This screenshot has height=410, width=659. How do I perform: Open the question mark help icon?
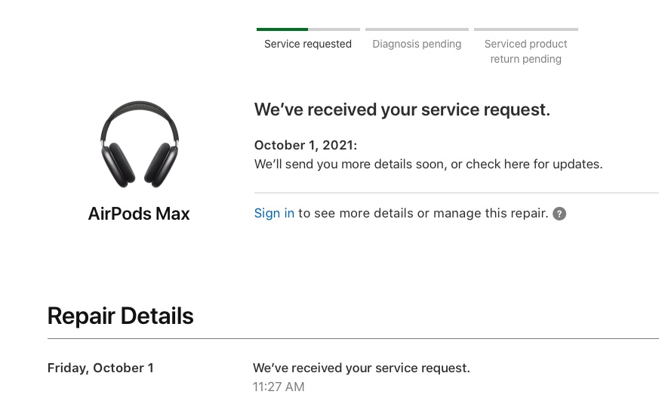tap(559, 214)
